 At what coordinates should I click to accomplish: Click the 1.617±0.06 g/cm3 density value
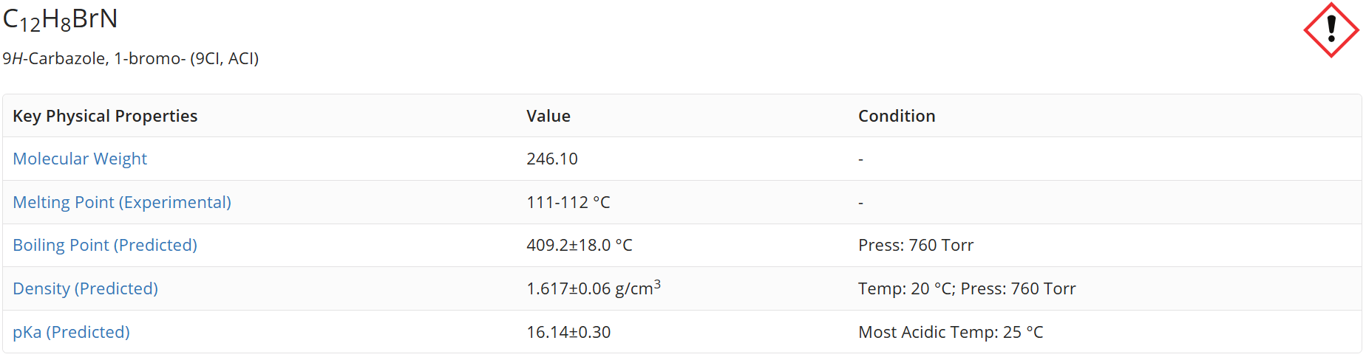594,288
